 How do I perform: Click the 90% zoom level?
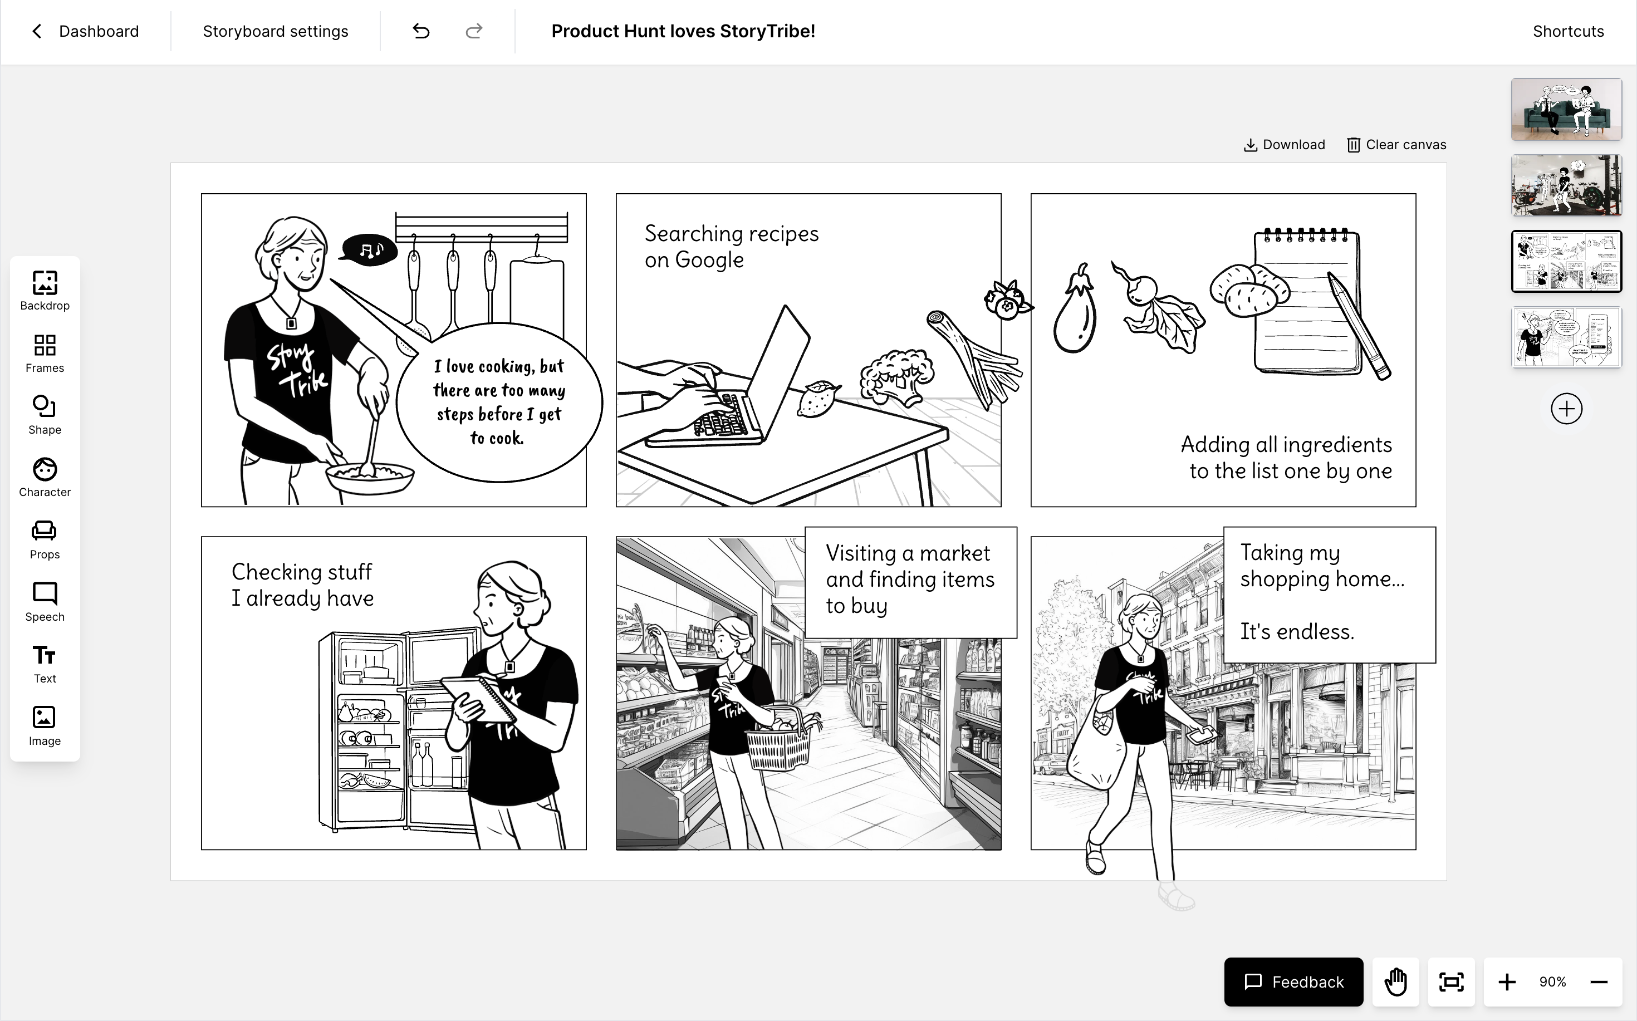pyautogui.click(x=1552, y=982)
